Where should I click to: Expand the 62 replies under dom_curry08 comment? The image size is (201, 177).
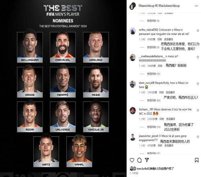[154, 100]
